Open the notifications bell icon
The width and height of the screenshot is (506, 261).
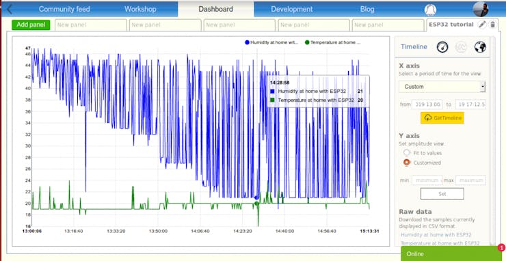click(430, 10)
